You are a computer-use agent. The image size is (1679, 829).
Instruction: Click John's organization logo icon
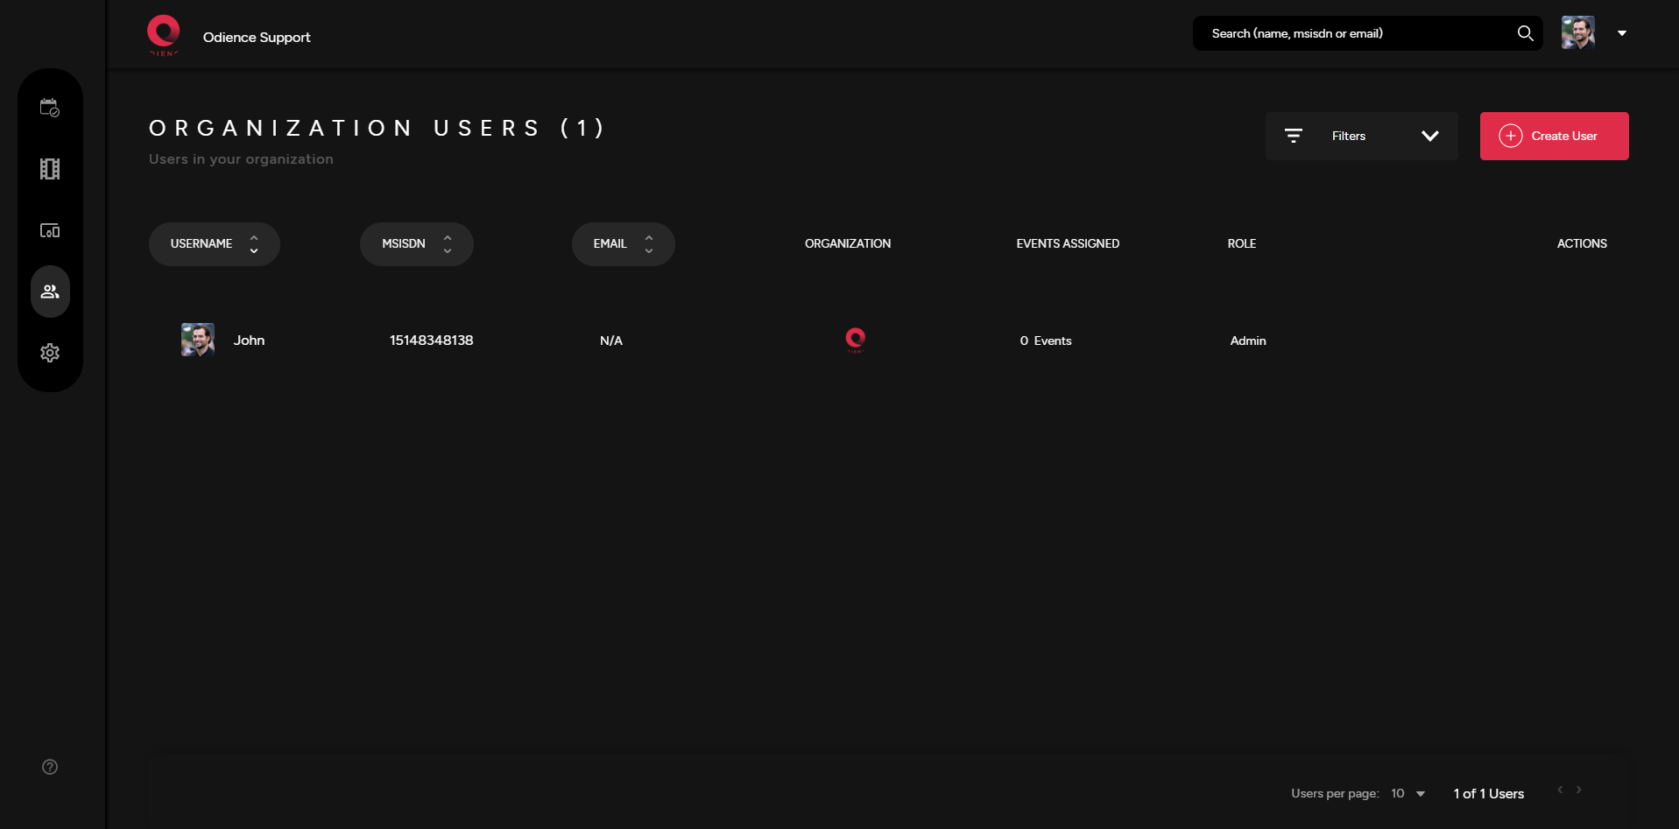pyautogui.click(x=856, y=340)
